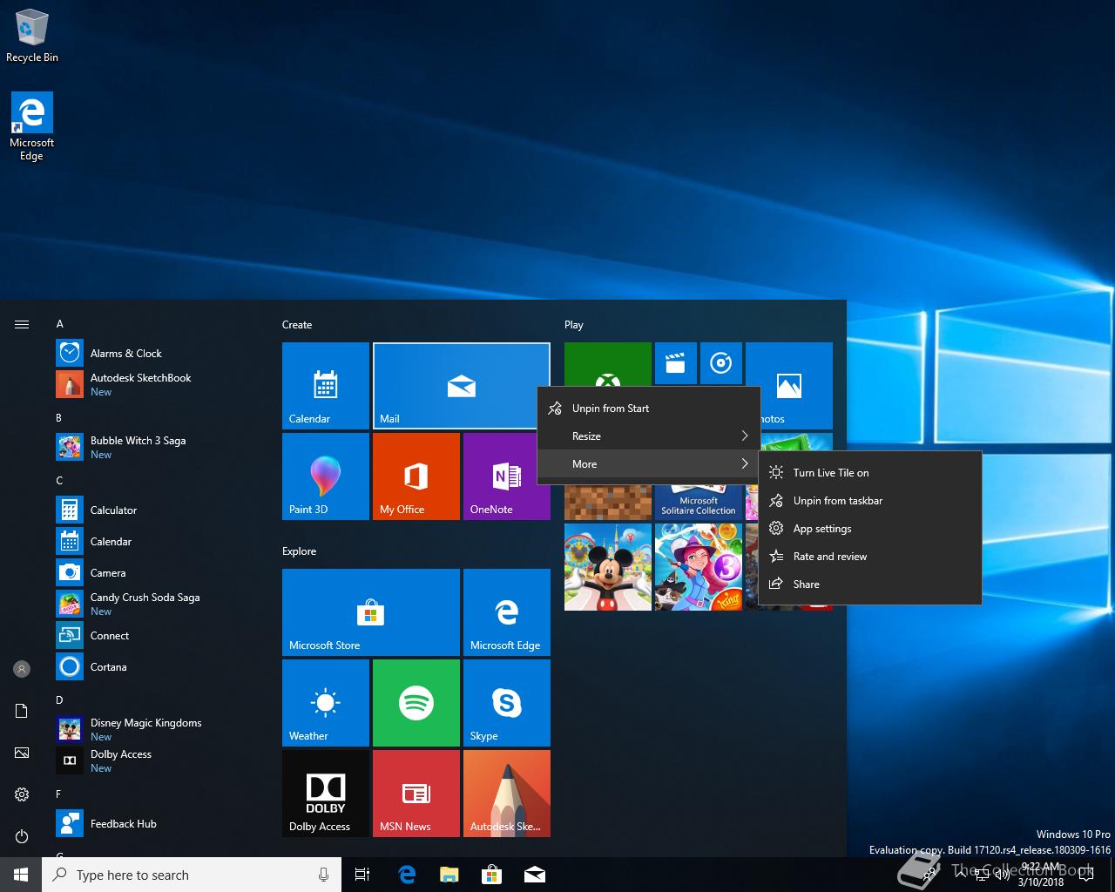Image resolution: width=1115 pixels, height=892 pixels.
Task: Open Disney Magic Kingdoms in app list
Action: (157, 730)
